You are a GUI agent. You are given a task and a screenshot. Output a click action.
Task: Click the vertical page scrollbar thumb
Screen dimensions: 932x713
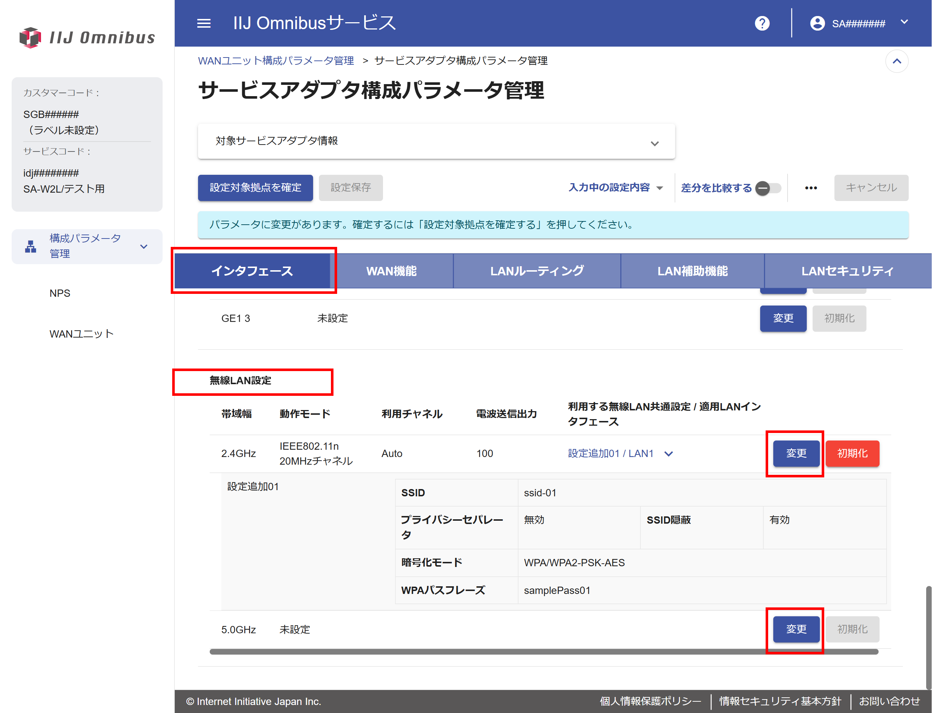click(x=928, y=638)
